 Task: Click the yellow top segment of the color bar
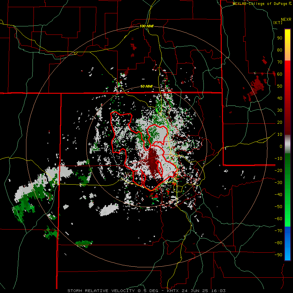pos(287,45)
